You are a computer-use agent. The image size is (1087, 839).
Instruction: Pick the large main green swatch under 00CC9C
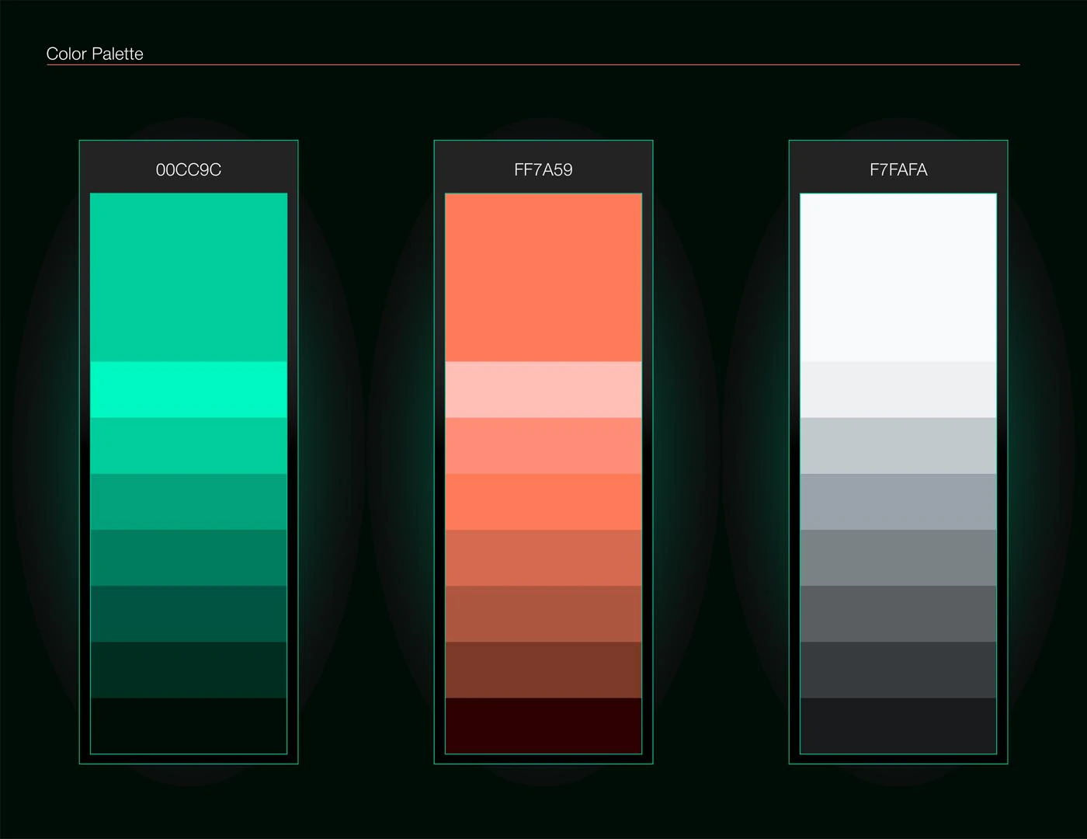coord(189,277)
